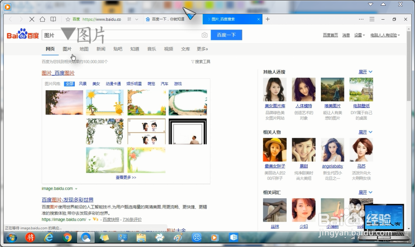
Task: Open the red circular taskbar app
Action: coord(30,238)
